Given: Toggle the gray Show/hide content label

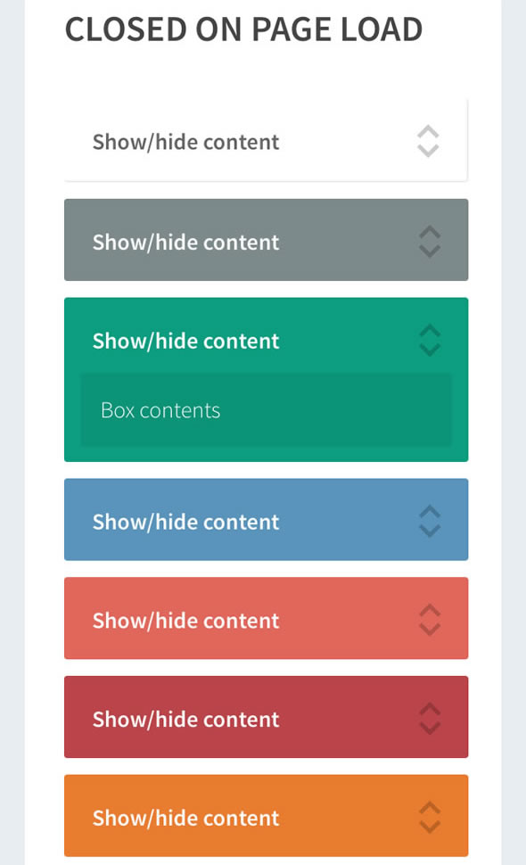Looking at the screenshot, I should coord(185,243).
